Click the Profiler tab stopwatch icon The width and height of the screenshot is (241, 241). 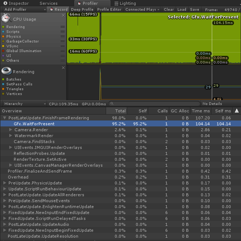point(79,3)
